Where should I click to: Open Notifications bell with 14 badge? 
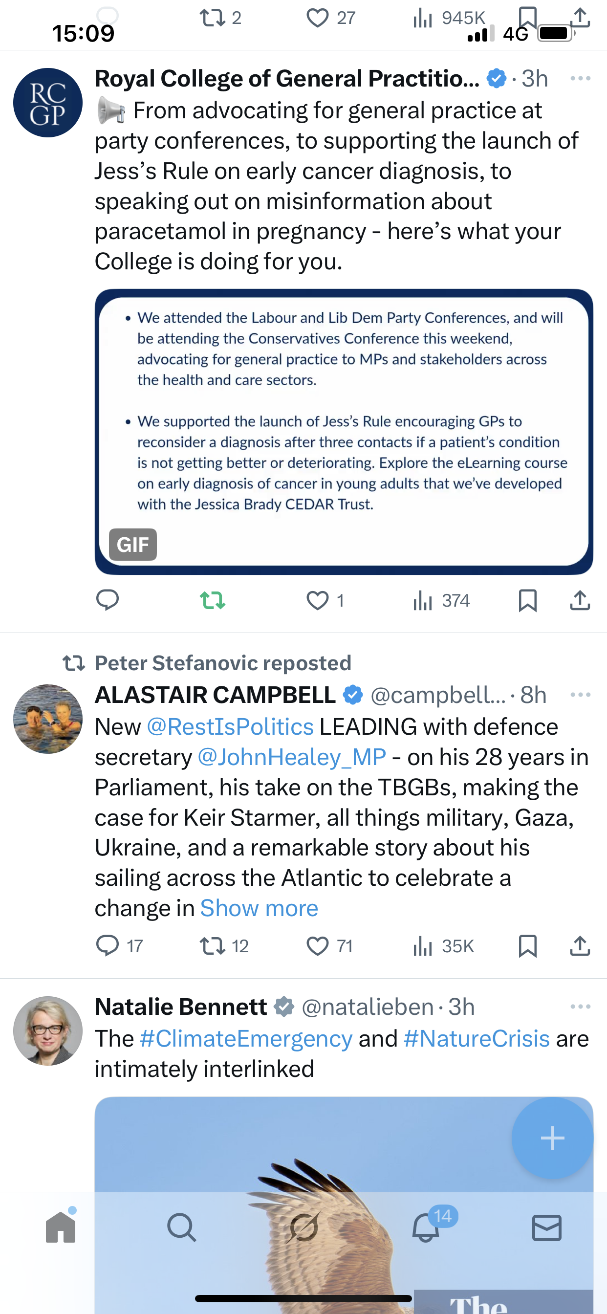[426, 1227]
